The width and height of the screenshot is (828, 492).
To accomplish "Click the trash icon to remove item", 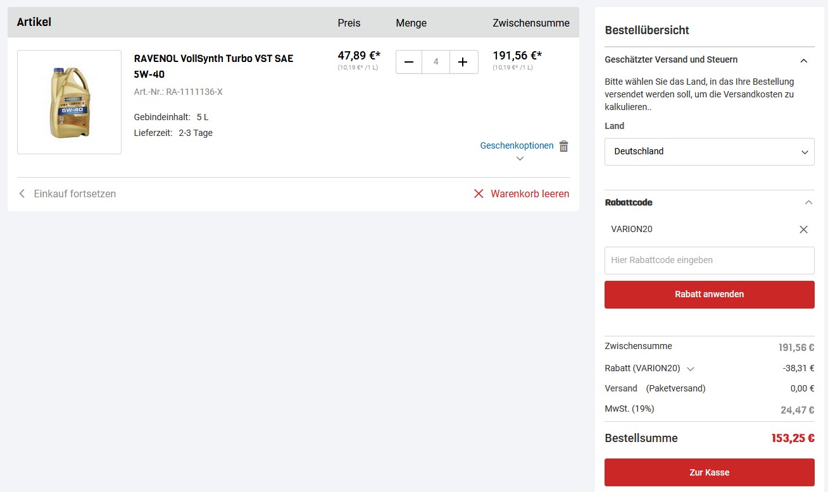I will (x=564, y=146).
